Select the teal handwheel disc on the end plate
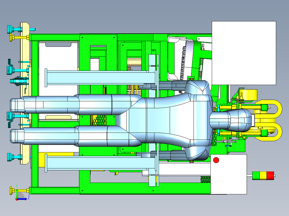 pos(19,81)
